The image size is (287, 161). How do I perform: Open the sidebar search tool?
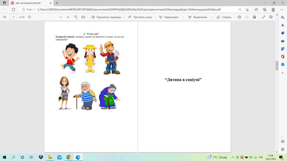click(283, 17)
